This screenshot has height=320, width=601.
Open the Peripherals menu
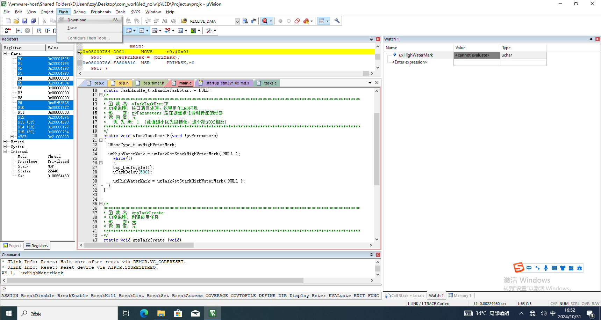click(101, 12)
